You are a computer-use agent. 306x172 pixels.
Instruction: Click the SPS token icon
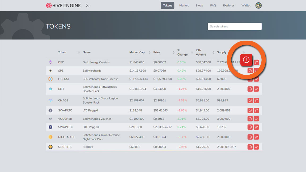click(x=50, y=71)
